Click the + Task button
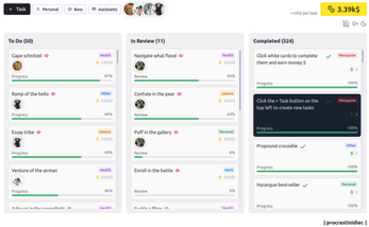Screen dimensions: 369x227 pos(17,9)
